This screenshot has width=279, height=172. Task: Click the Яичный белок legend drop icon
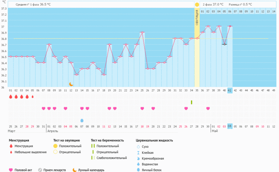click(x=138, y=170)
